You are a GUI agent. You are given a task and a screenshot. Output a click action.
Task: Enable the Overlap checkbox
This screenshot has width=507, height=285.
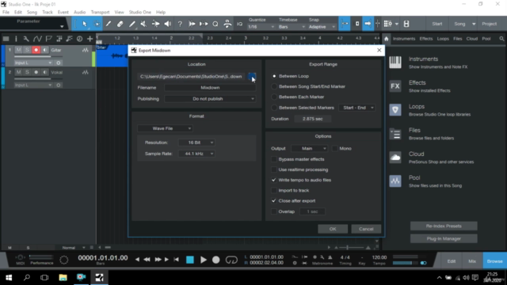pyautogui.click(x=274, y=211)
